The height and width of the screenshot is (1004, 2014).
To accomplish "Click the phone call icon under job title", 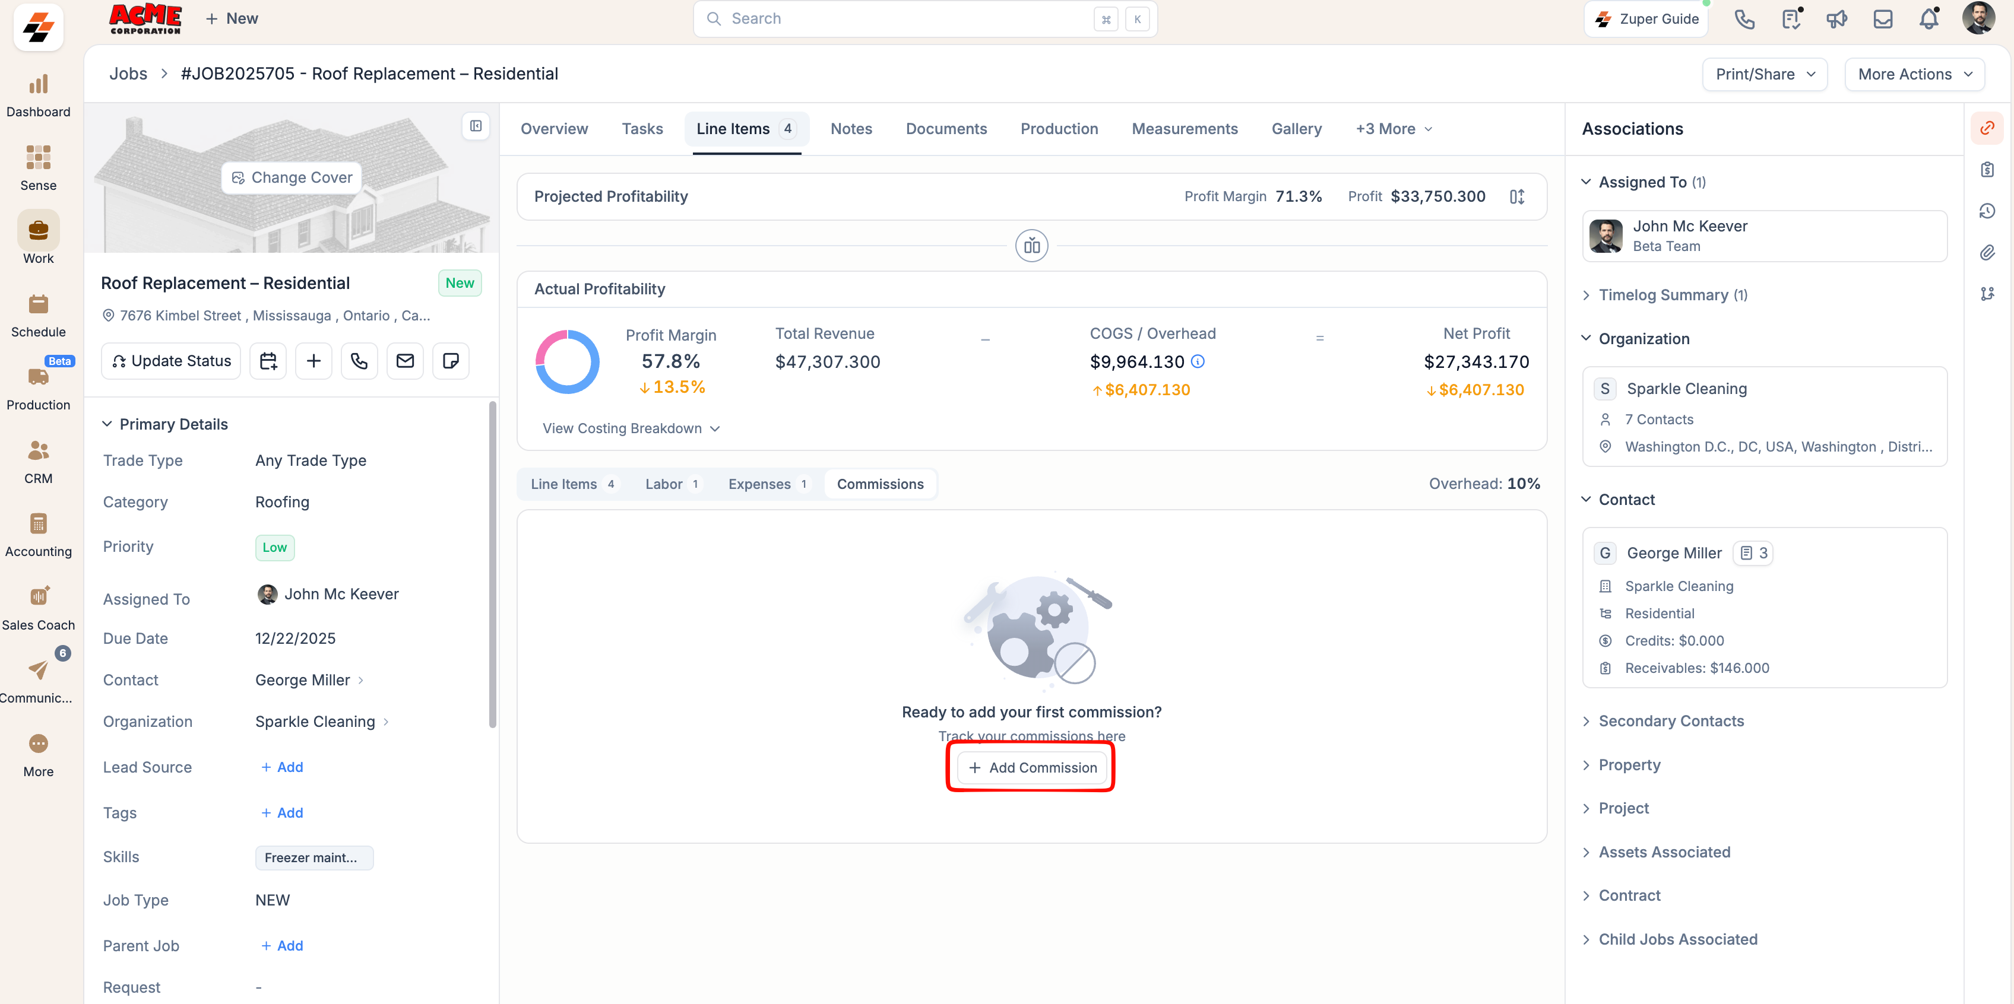I will pos(359,361).
